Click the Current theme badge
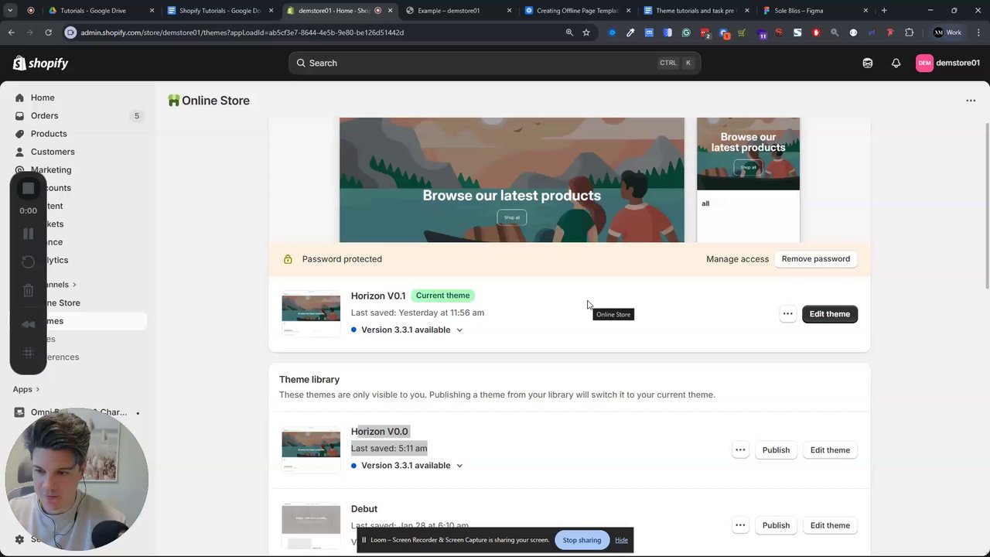 (x=442, y=296)
